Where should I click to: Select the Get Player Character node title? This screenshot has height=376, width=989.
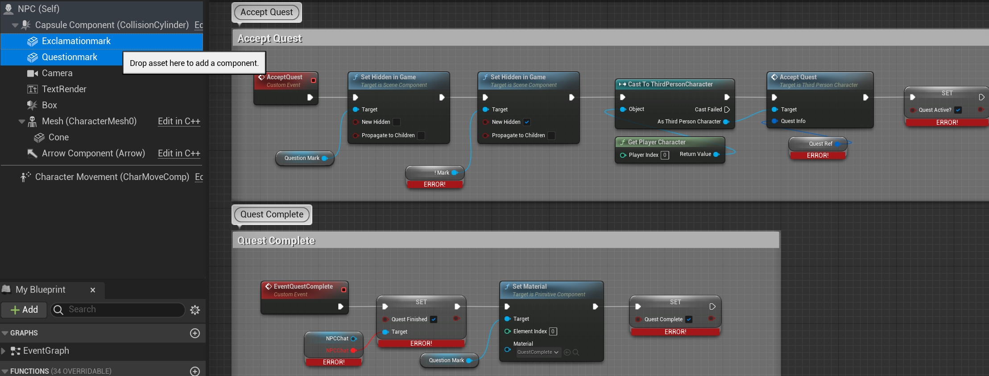657,142
